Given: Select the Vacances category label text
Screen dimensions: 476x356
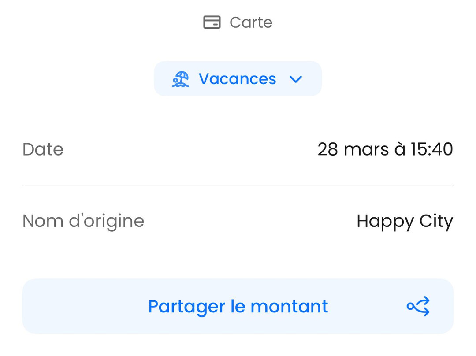Looking at the screenshot, I should click(x=237, y=79).
